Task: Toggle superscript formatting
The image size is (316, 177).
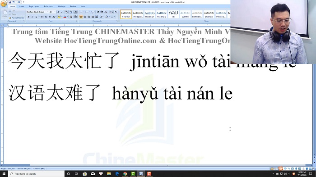Action: pyautogui.click(x=50, y=17)
